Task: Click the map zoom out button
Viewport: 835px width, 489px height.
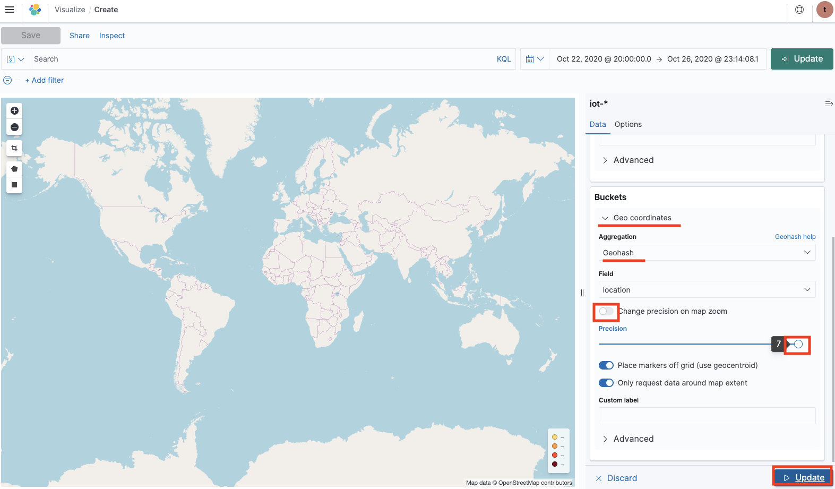Action: click(x=14, y=127)
